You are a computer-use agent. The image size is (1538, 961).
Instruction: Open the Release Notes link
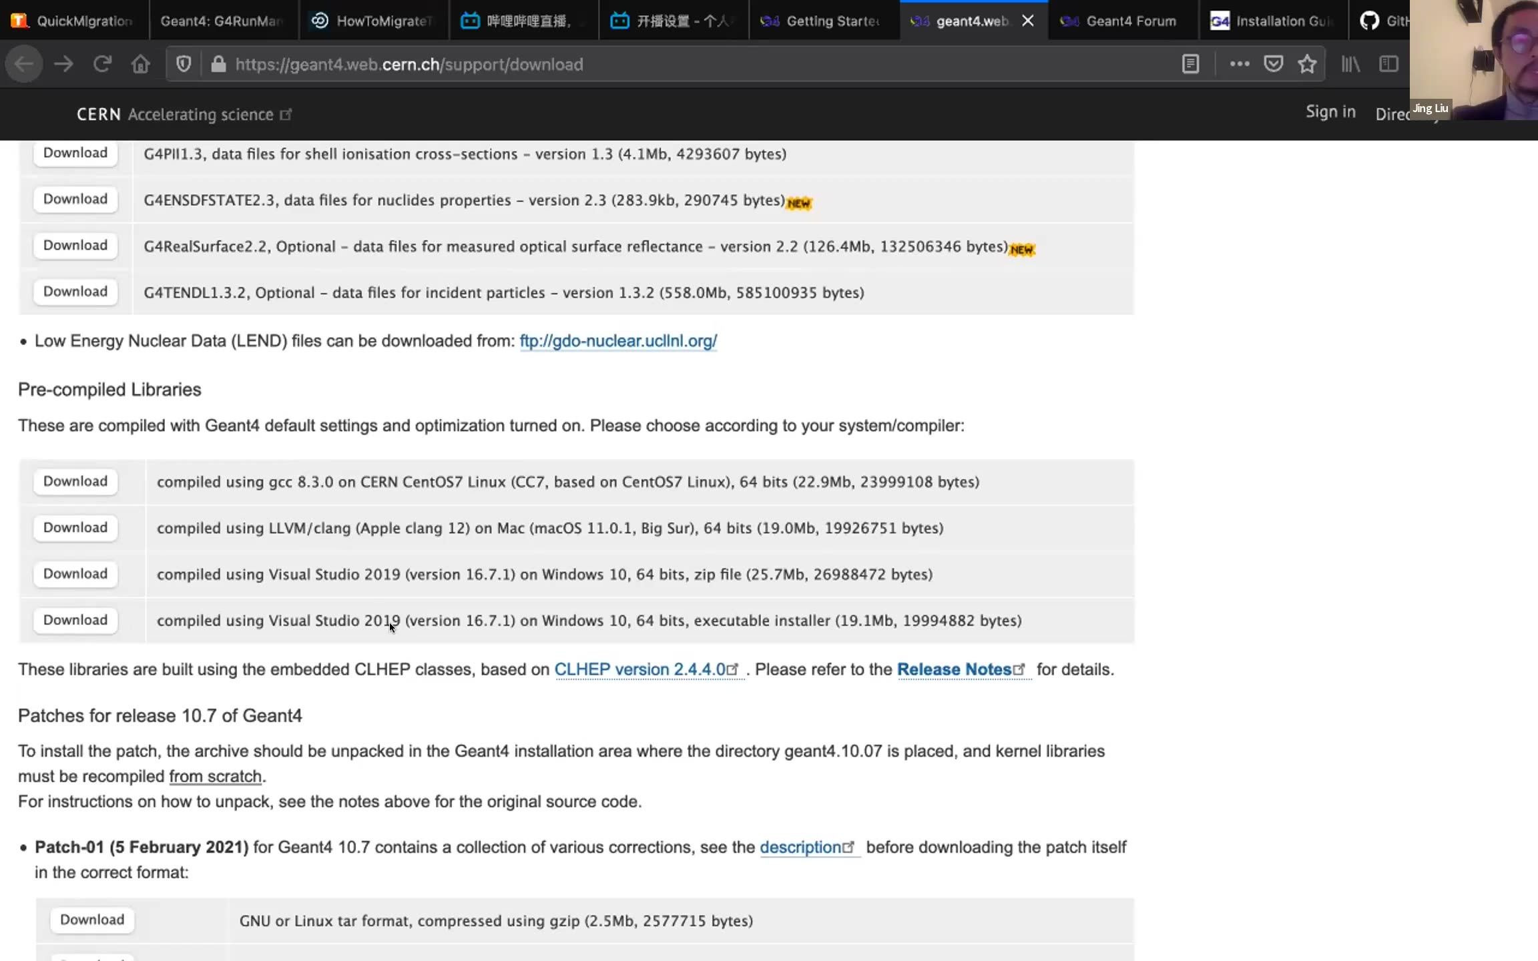(x=954, y=669)
